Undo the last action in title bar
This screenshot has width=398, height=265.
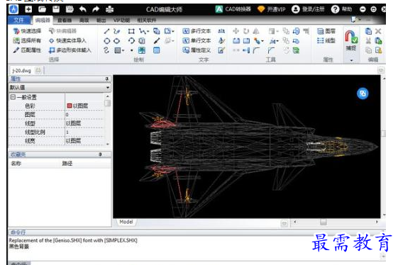[x=82, y=10]
